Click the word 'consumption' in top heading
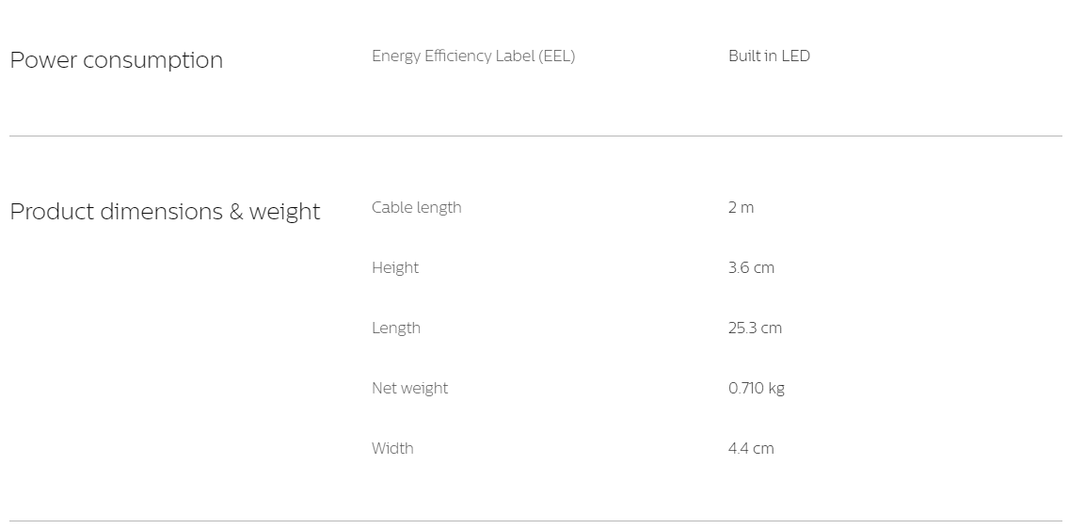The image size is (1085, 529). click(x=153, y=61)
